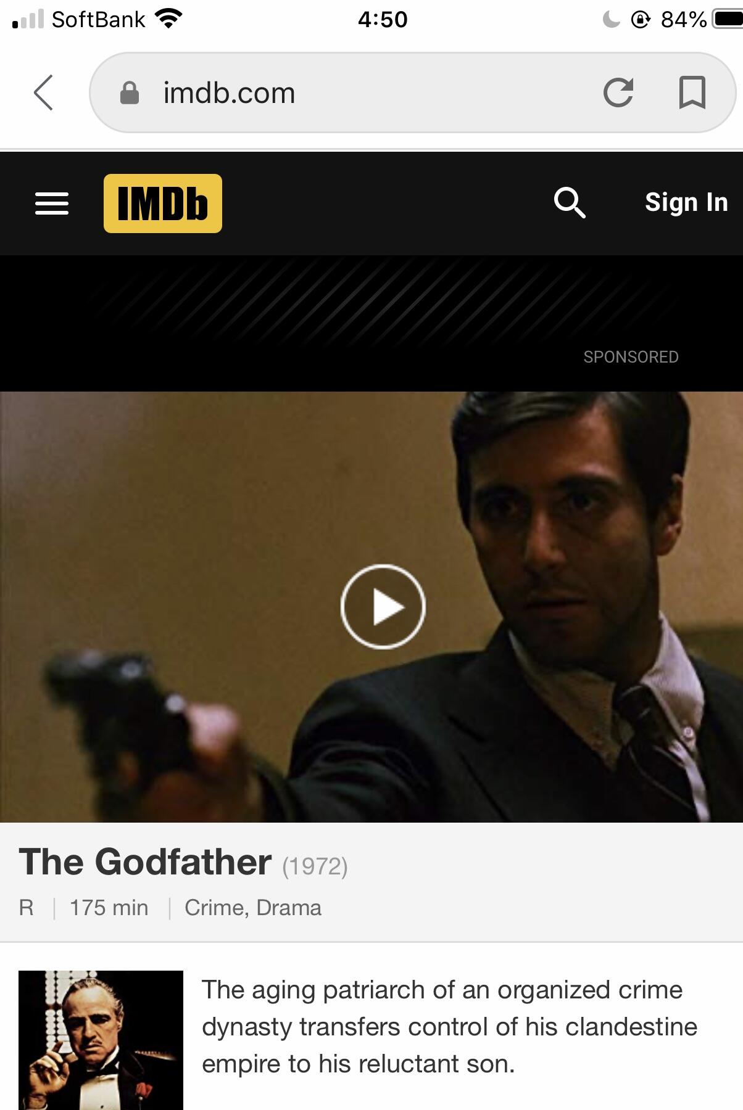Screen dimensions: 743x1110
Task: Open the IMDb search
Action: (570, 203)
